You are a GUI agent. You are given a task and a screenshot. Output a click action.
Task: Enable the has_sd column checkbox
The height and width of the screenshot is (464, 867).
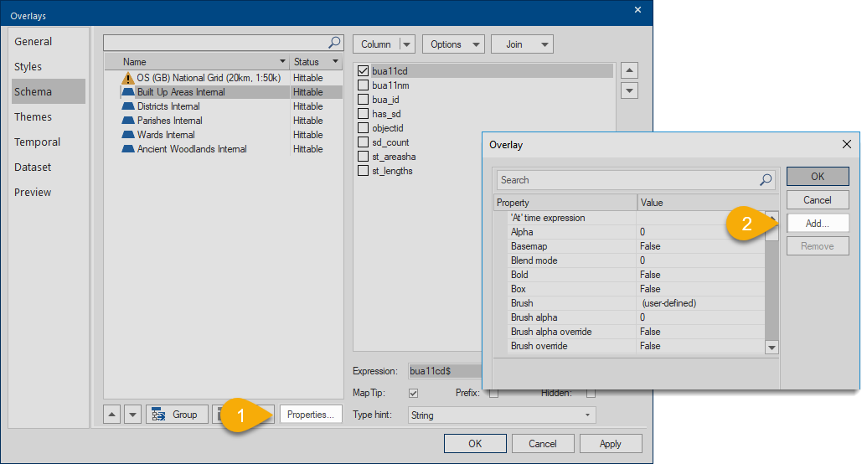[363, 114]
